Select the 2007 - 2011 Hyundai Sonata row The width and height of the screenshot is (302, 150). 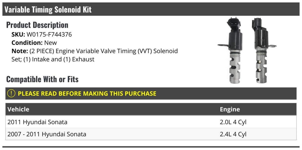click(x=151, y=134)
